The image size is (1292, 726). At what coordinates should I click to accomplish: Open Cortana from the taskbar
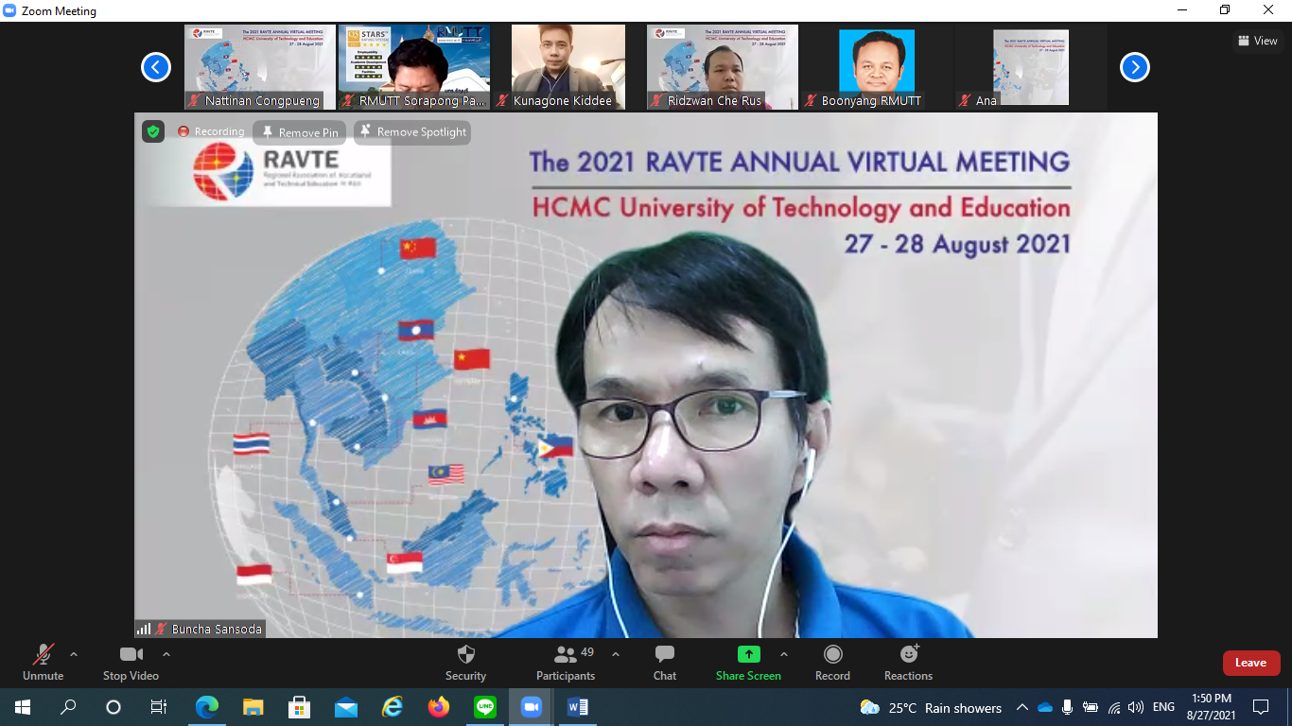[113, 707]
